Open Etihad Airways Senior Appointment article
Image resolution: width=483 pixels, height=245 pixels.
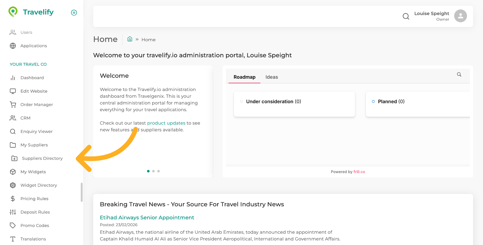pos(147,218)
